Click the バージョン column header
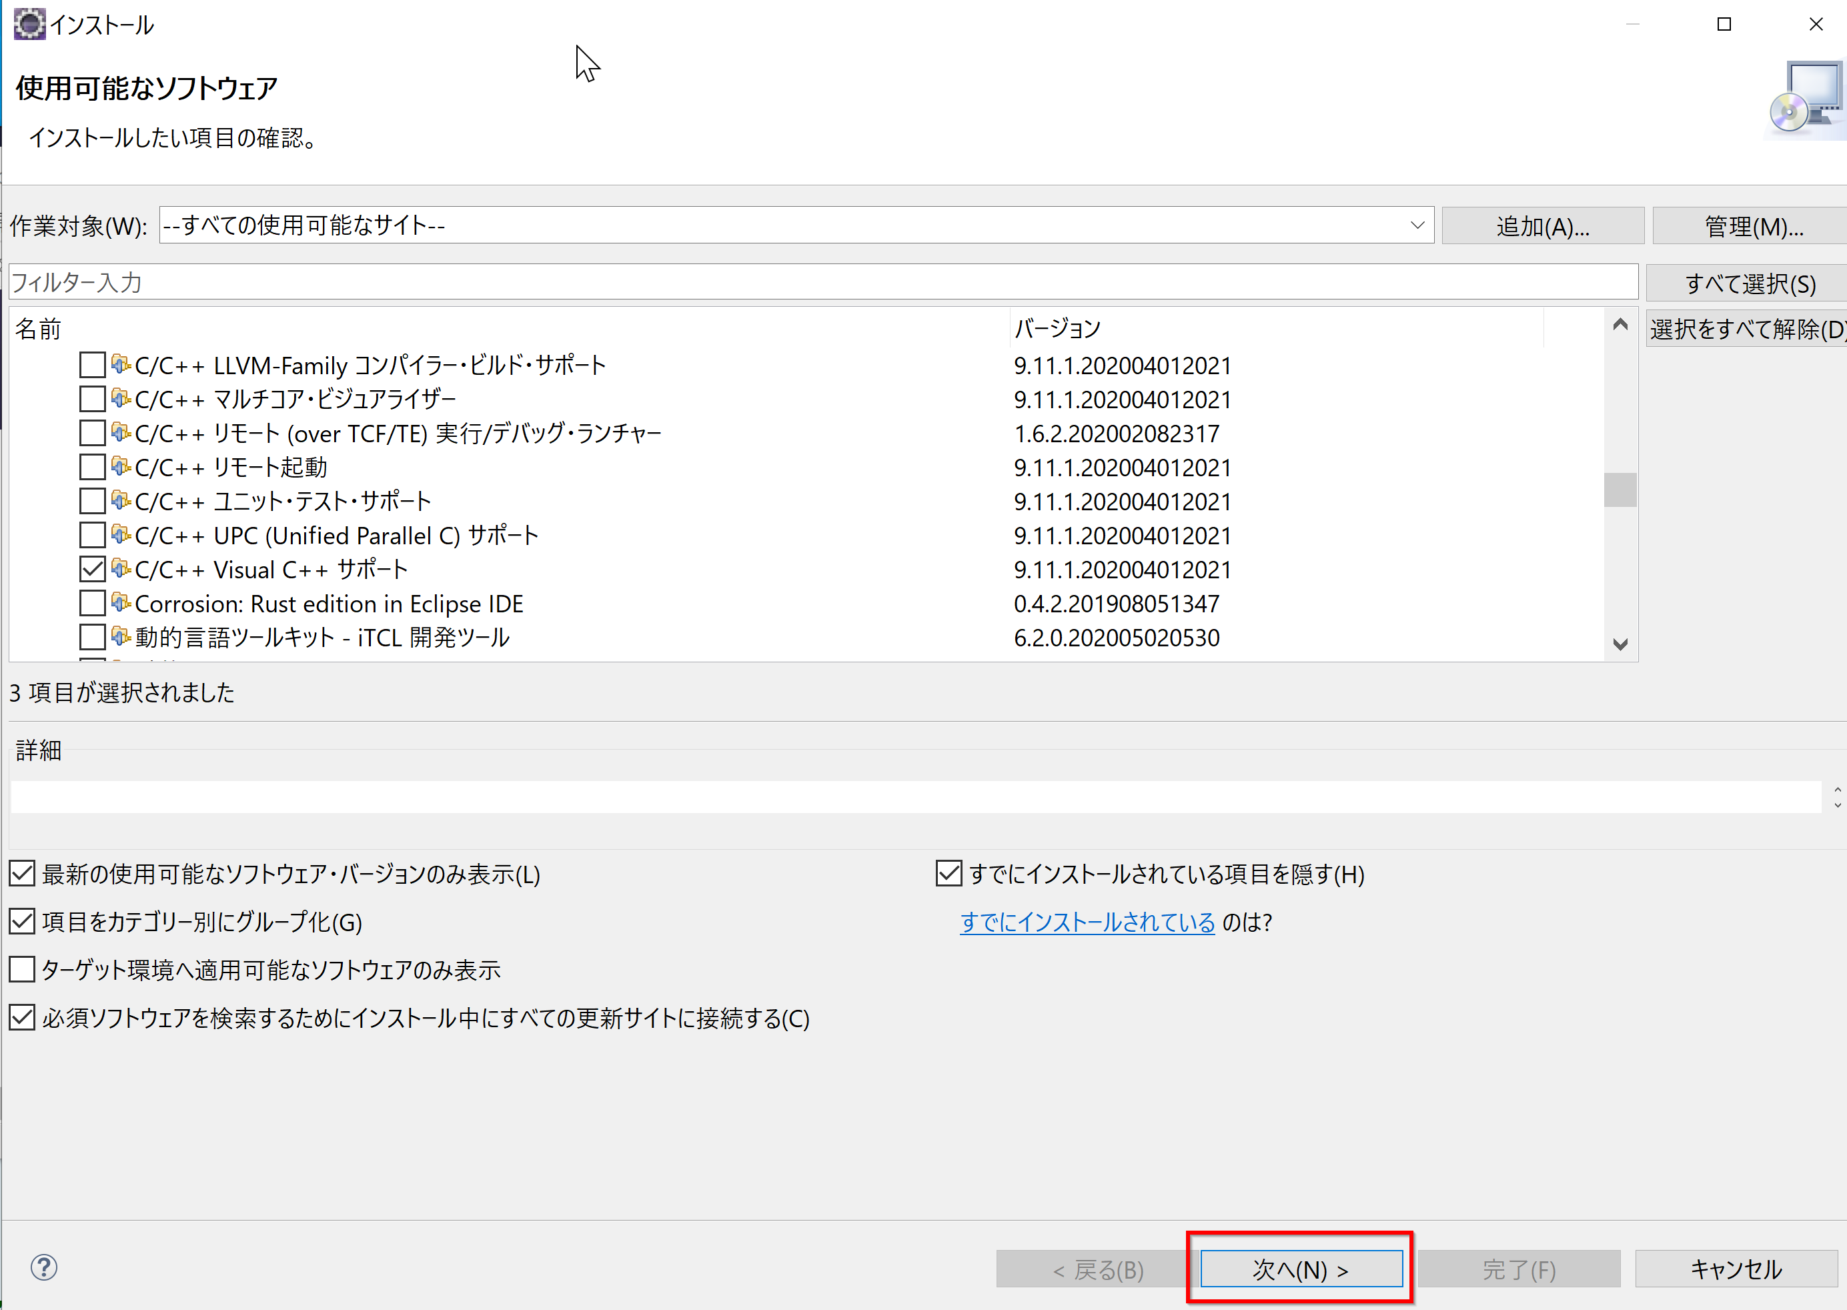The width and height of the screenshot is (1847, 1310). pos(1276,328)
